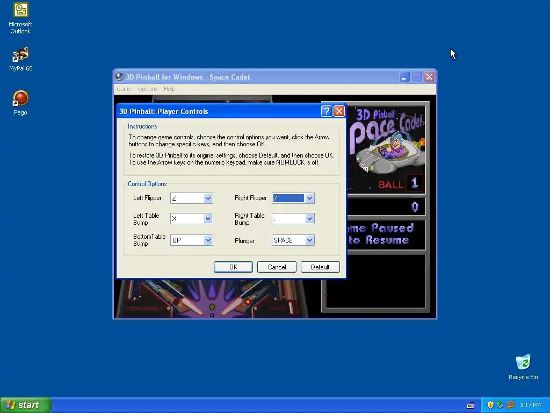The image size is (550, 413).
Task: Click the 'Control Options' group heading
Action: (x=147, y=184)
